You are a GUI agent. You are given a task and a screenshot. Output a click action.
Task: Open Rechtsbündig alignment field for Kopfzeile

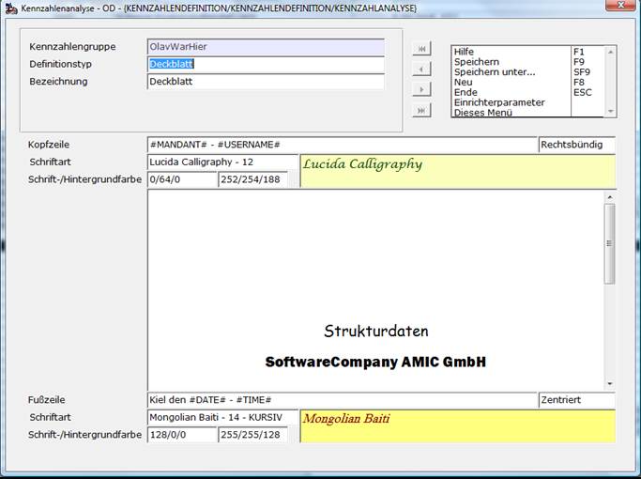click(x=577, y=145)
